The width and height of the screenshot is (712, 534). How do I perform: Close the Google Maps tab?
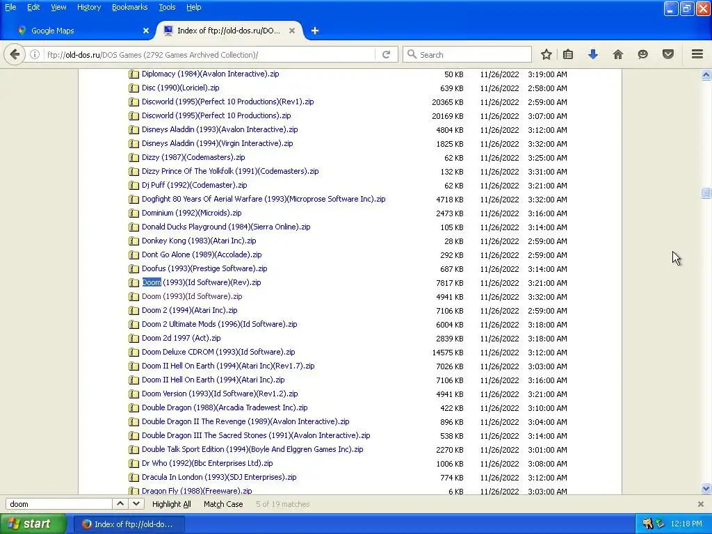pyautogui.click(x=146, y=31)
